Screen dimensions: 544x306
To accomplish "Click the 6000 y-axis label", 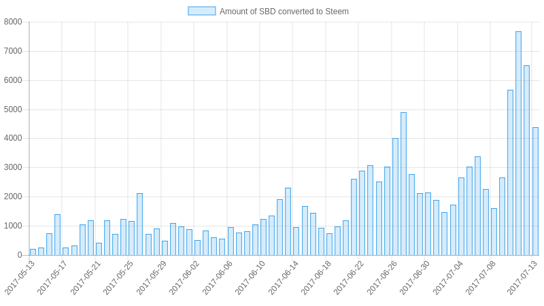I will point(13,80).
